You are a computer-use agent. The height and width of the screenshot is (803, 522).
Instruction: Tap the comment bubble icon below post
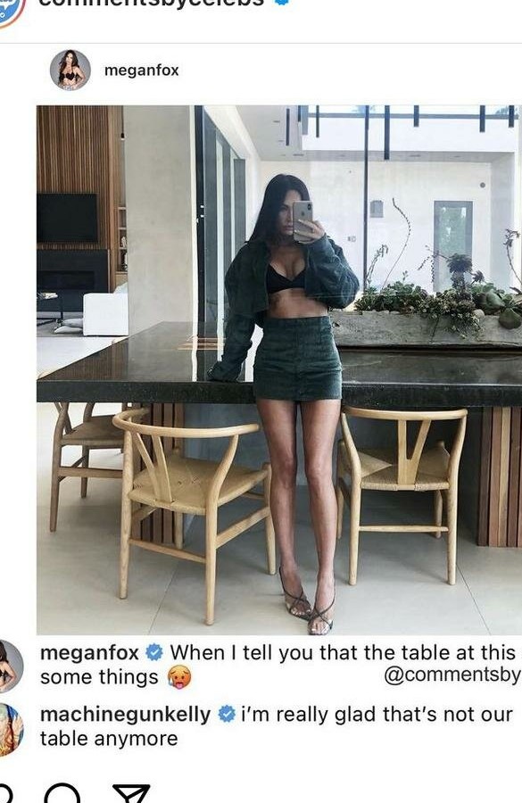click(x=62, y=794)
